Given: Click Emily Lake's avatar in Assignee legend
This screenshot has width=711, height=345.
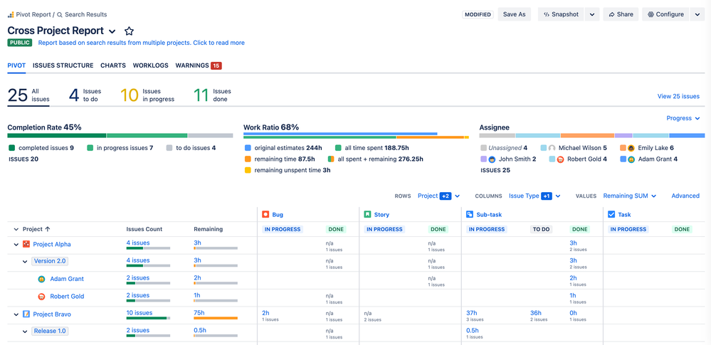Looking at the screenshot, I should (631, 148).
